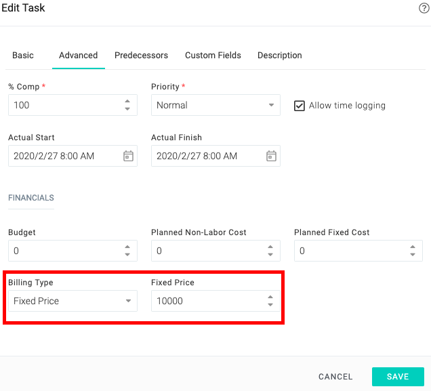Open the help question mark icon
The height and width of the screenshot is (391, 431).
coord(424,8)
